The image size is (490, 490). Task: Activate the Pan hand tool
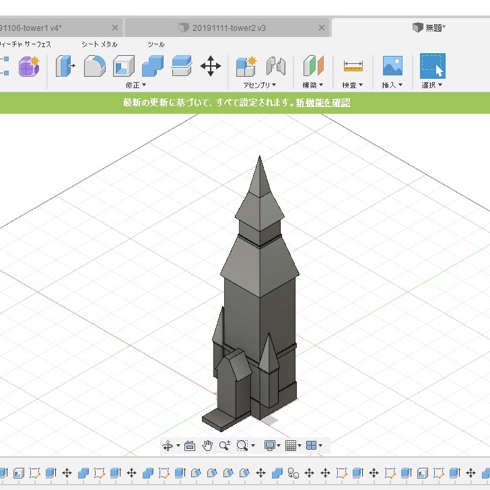[x=207, y=446]
